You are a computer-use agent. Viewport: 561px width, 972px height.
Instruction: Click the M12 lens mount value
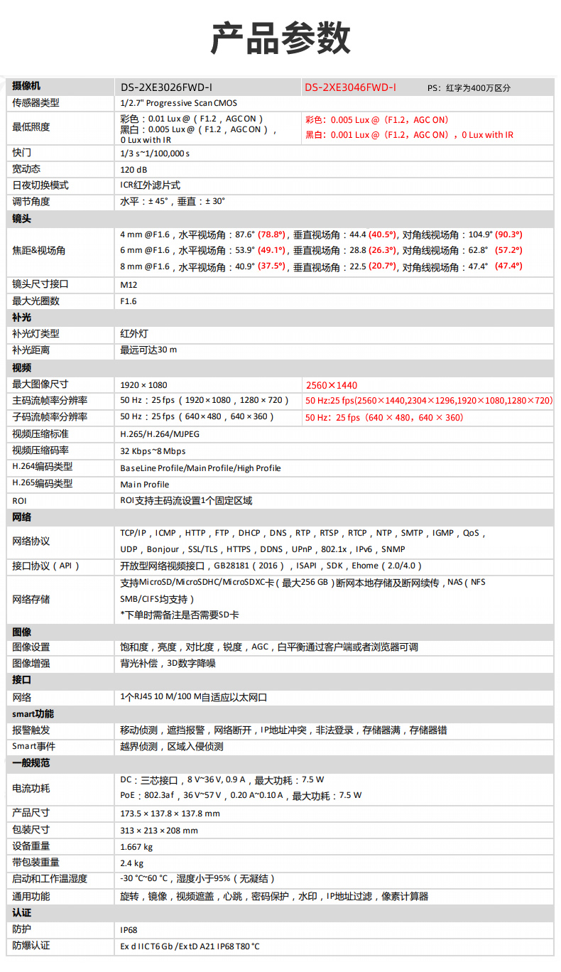pyautogui.click(x=129, y=285)
